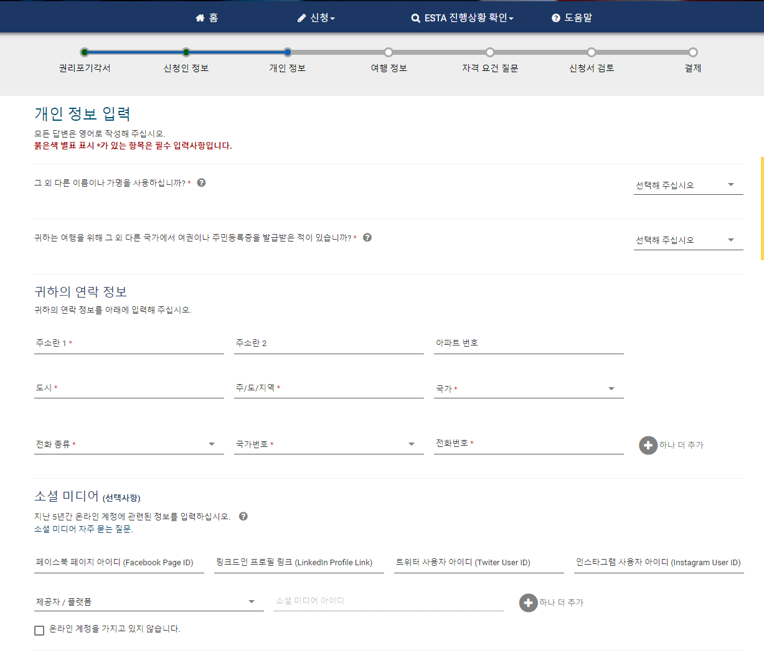Click 하나 더 추가 next to 전화번호

point(681,445)
